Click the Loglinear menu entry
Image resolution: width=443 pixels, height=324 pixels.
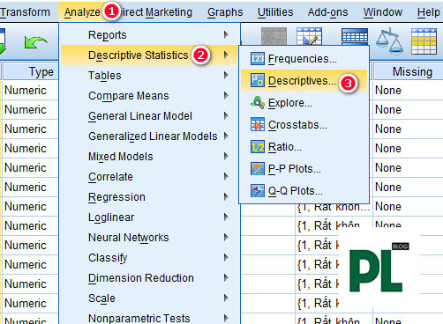(x=149, y=217)
